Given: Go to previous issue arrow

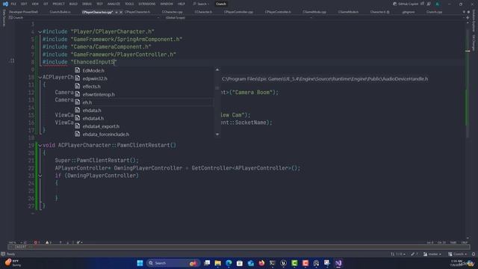Looking at the screenshot, I should [60, 243].
